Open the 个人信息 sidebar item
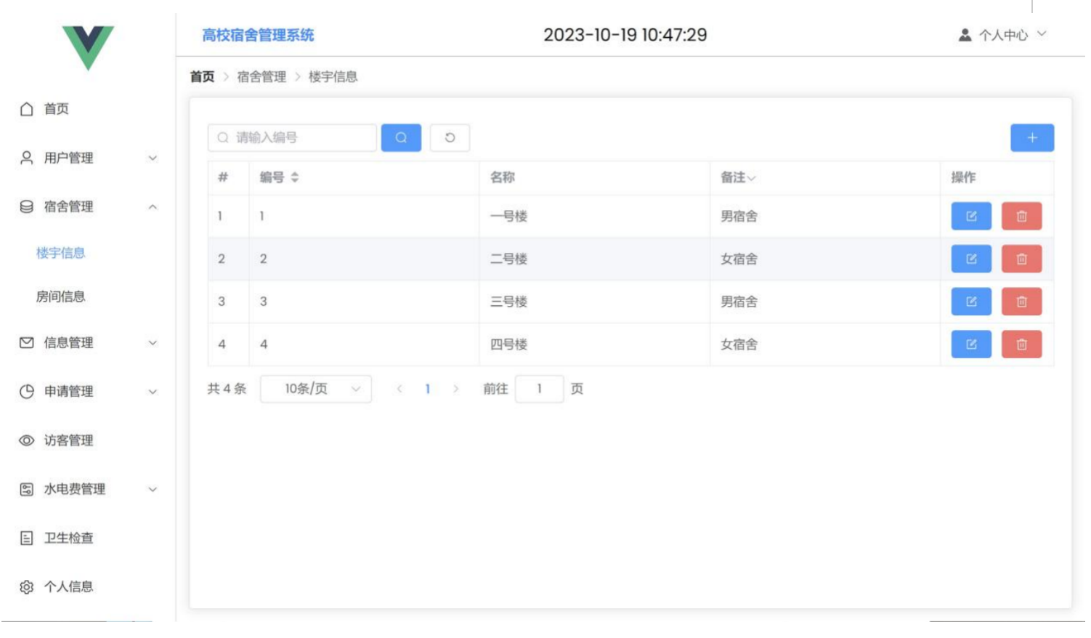This screenshot has height=638, width=1091. pyautogui.click(x=88, y=586)
